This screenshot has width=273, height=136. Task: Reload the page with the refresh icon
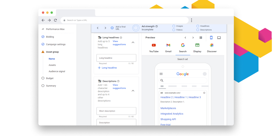click(x=55, y=20)
